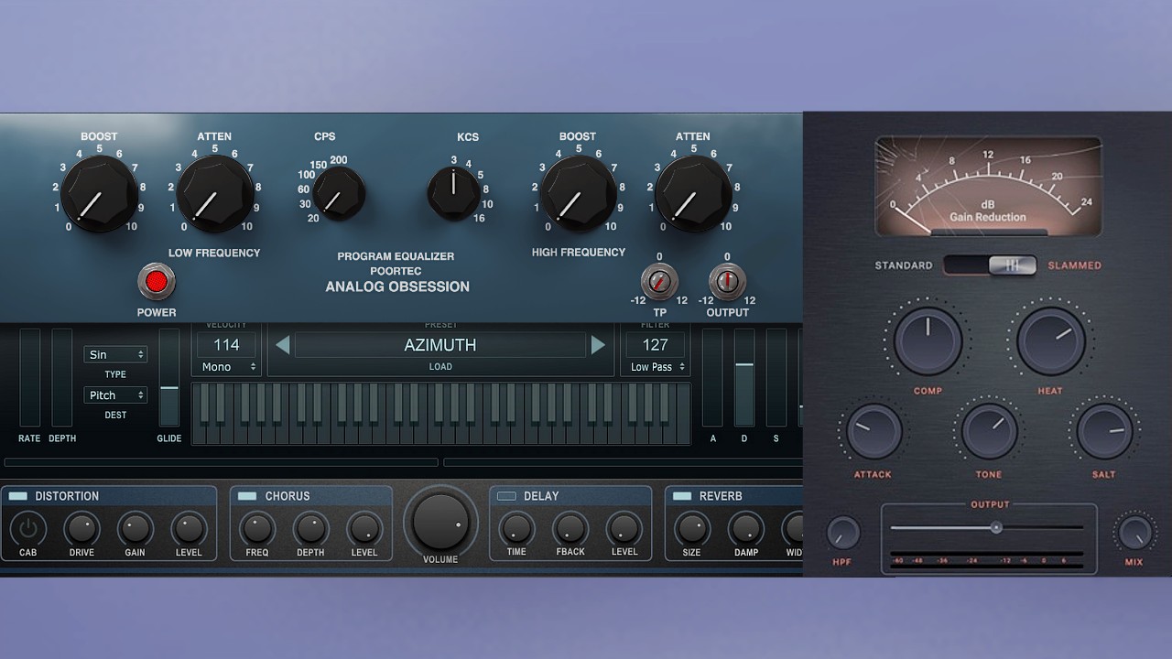Click the COMP knob on compressor
This screenshot has height=659, width=1172.
coord(928,340)
